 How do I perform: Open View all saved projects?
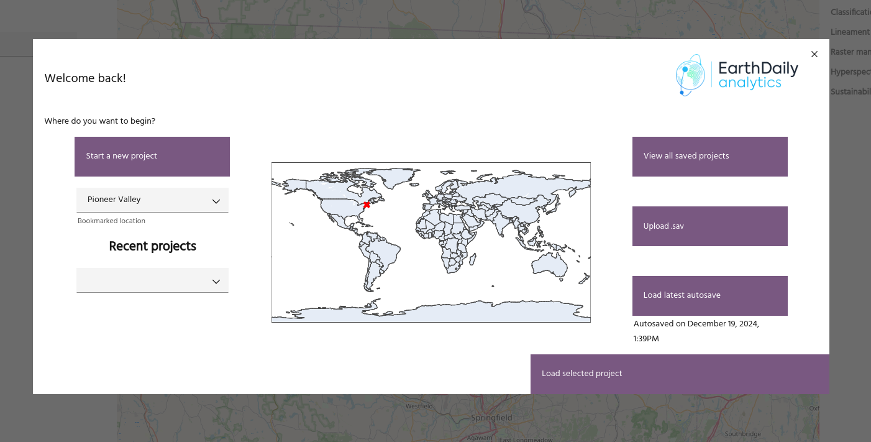click(709, 156)
